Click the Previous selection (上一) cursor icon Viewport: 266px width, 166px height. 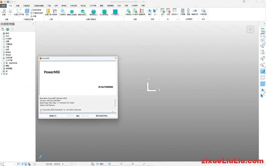coord(155,11)
